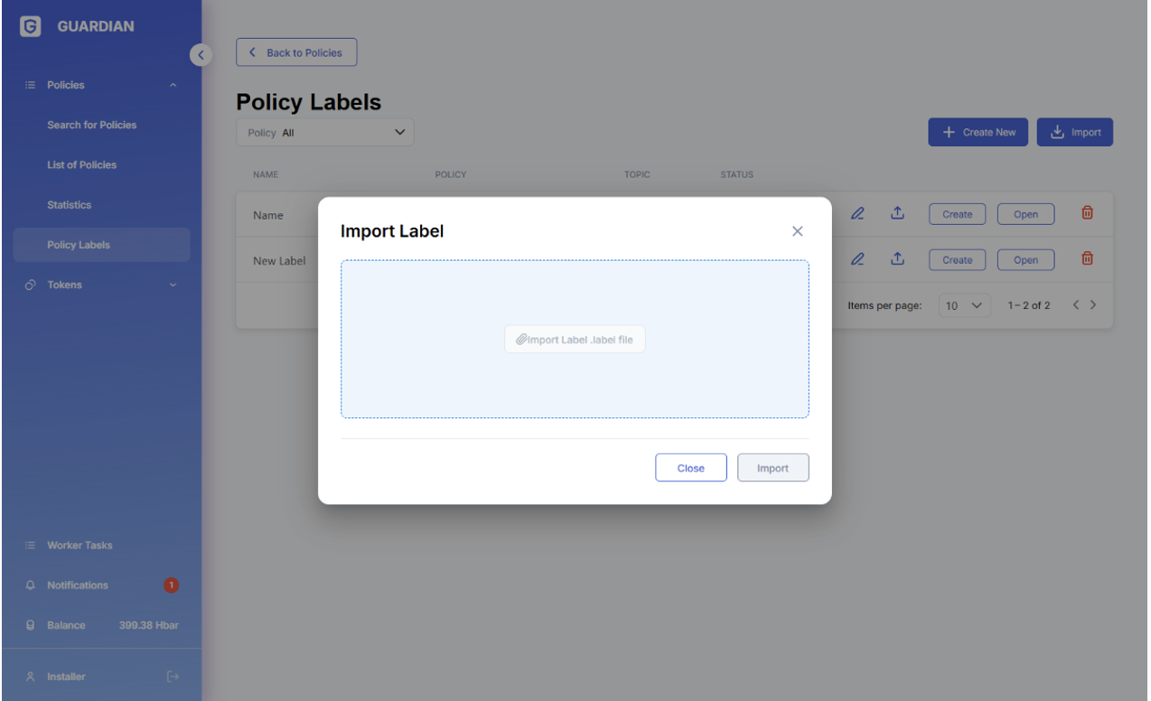Expand the Tokens menu section
The width and height of the screenshot is (1151, 701).
pyautogui.click(x=173, y=285)
